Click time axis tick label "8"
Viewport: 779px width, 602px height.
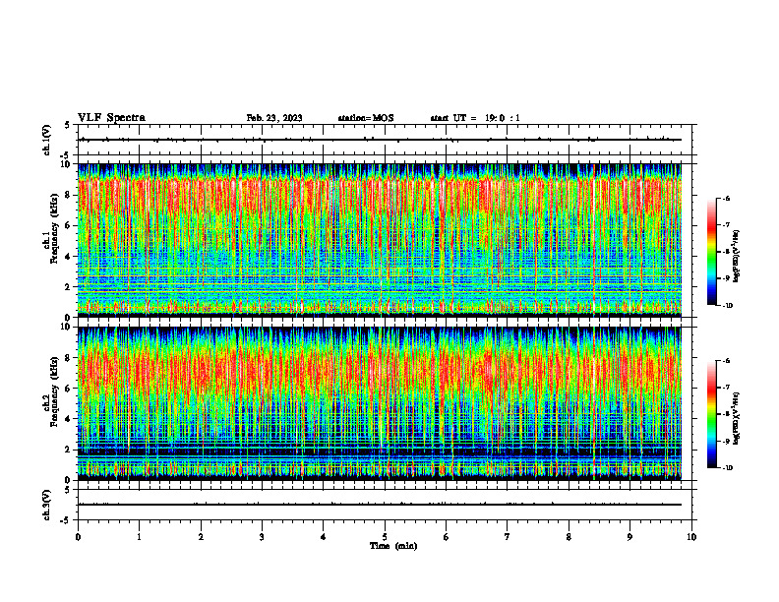click(569, 537)
